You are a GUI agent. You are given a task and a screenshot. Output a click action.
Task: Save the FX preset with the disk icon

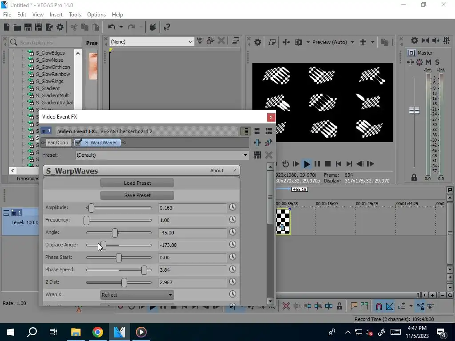(257, 155)
